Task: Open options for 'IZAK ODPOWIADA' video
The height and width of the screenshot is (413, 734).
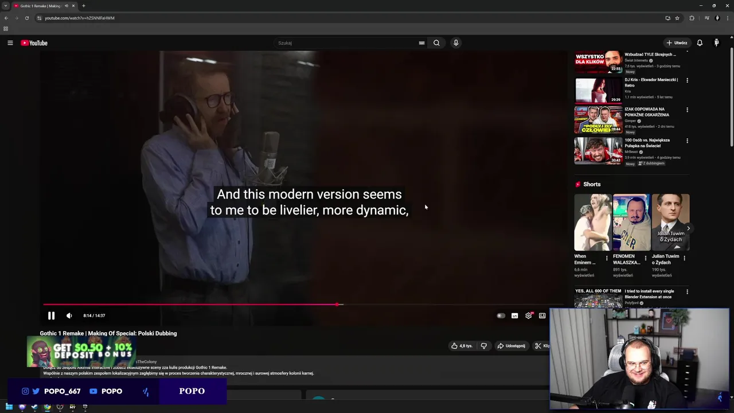Action: (x=687, y=110)
